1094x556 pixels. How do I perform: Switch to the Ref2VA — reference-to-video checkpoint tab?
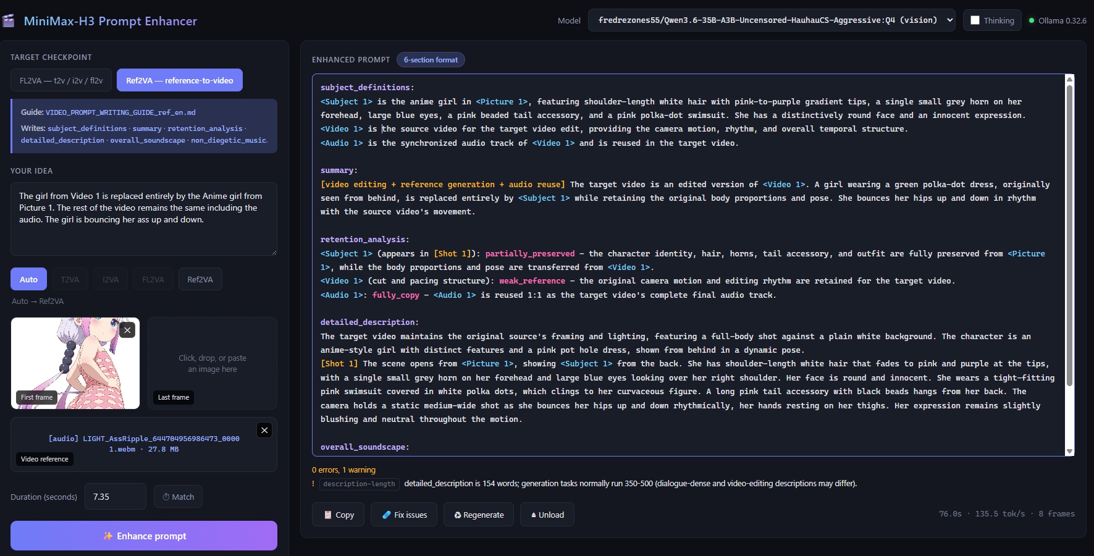(x=180, y=80)
